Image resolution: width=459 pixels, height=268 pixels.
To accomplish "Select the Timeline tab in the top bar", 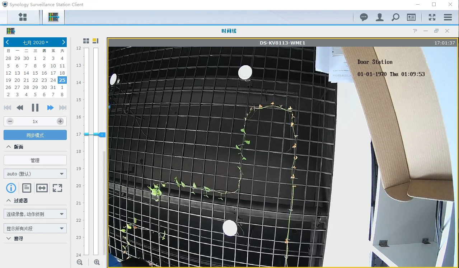I will click(x=53, y=17).
